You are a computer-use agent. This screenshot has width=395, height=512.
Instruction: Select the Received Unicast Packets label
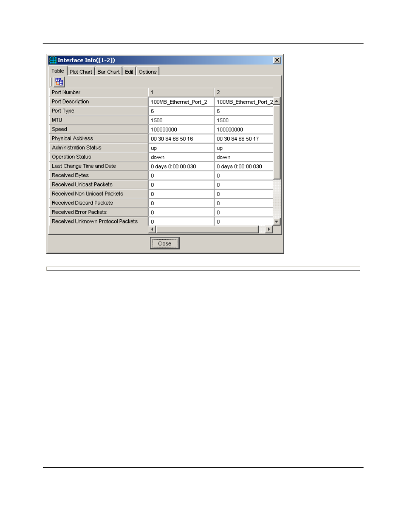tap(98, 184)
